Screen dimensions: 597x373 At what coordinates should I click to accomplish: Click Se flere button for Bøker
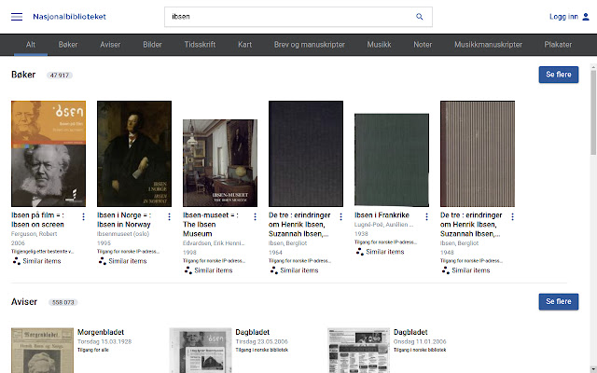point(558,75)
